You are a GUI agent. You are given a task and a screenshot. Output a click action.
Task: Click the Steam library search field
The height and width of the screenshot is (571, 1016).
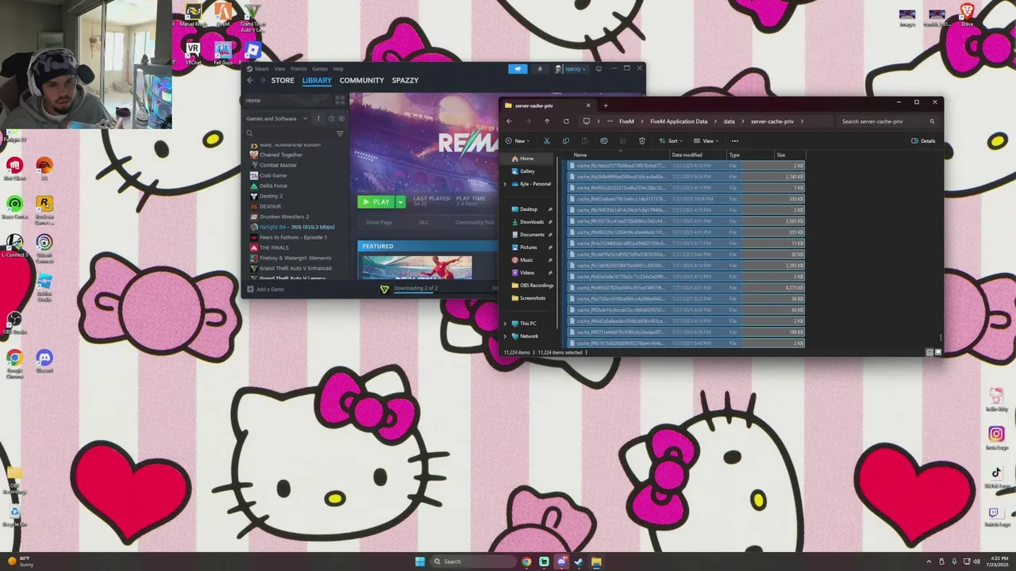[x=290, y=133]
